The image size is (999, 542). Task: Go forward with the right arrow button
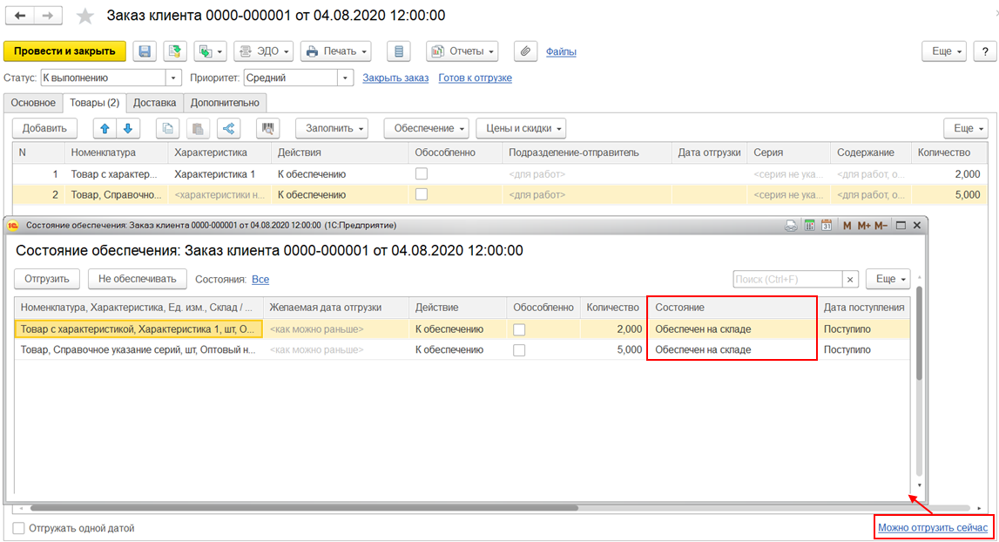click(x=48, y=16)
